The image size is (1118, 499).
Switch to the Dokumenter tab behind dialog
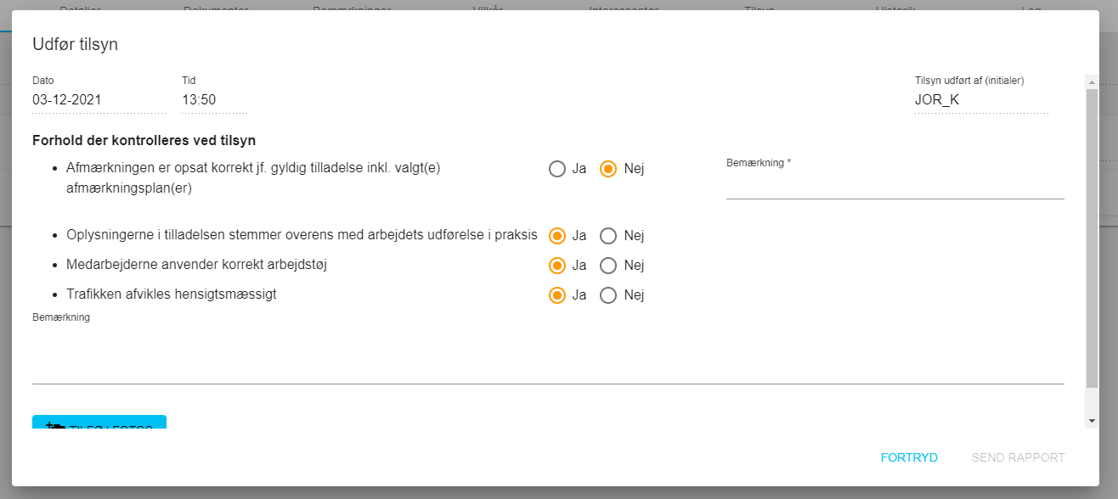pos(216,9)
